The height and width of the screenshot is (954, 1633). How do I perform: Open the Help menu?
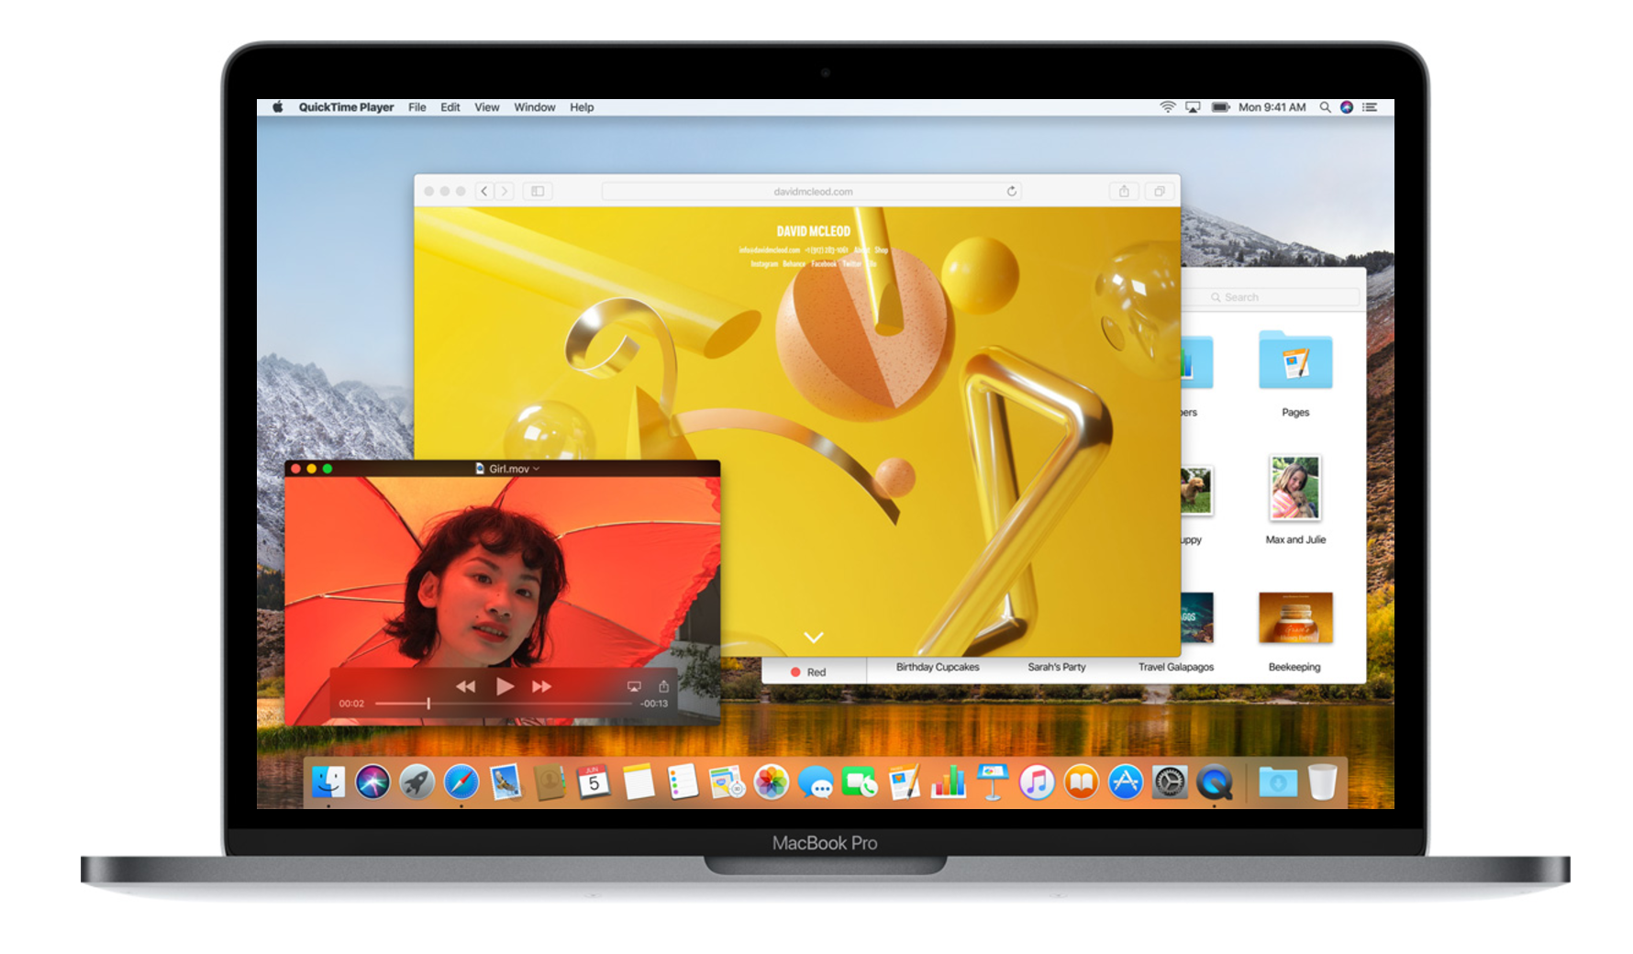[x=582, y=107]
